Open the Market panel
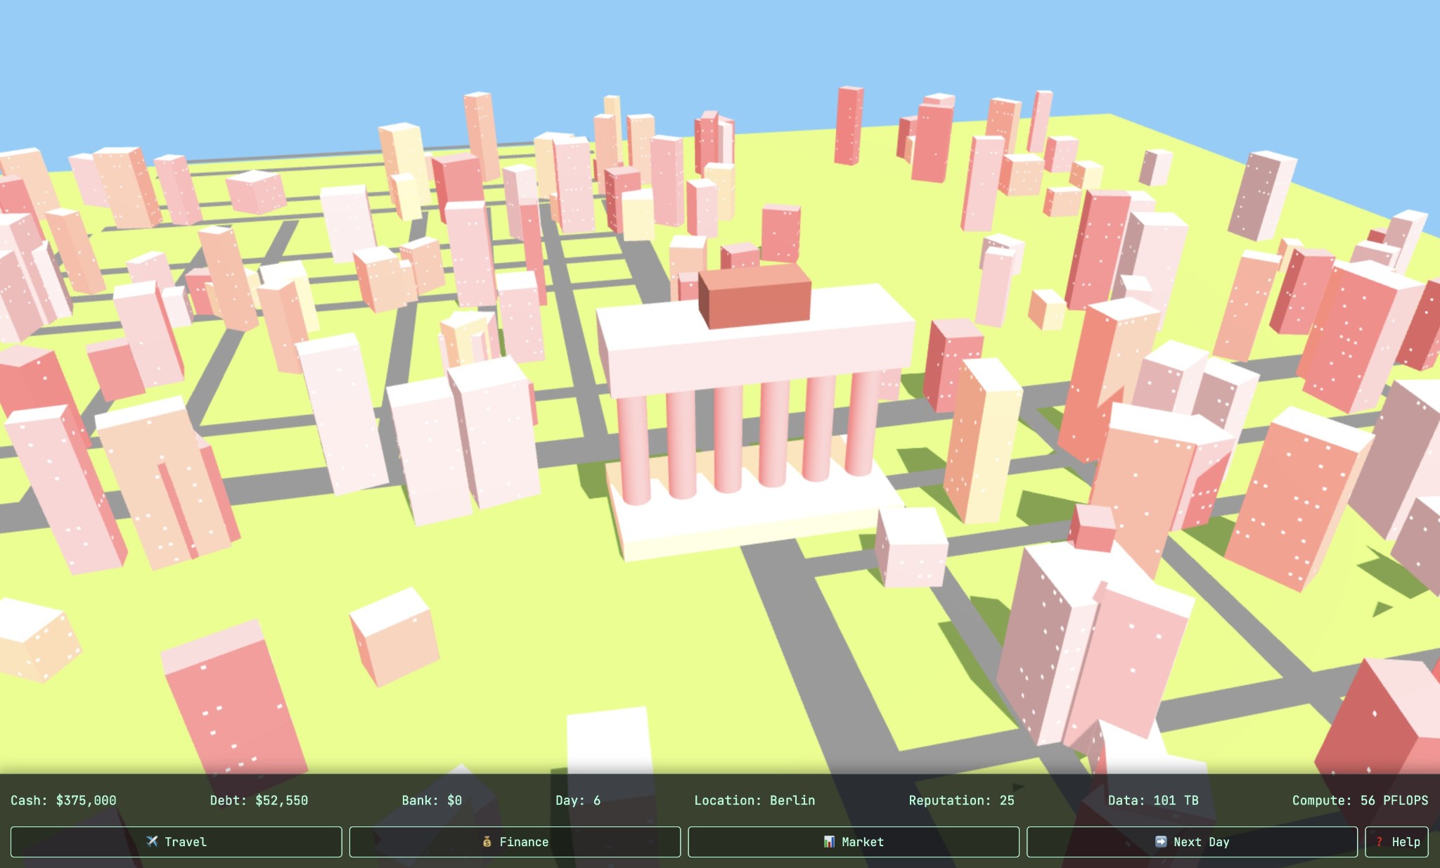 pos(854,841)
